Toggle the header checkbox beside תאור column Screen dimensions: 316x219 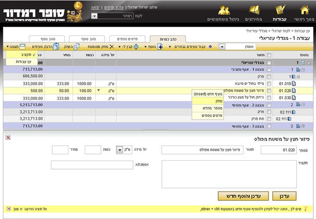269,55
